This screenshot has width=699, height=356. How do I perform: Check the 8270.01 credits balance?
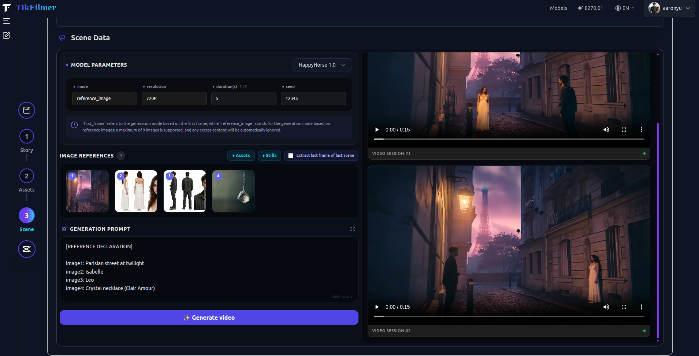(x=590, y=8)
